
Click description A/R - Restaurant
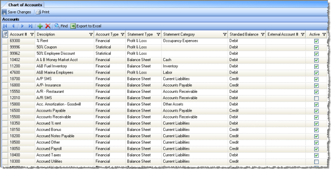50,91
